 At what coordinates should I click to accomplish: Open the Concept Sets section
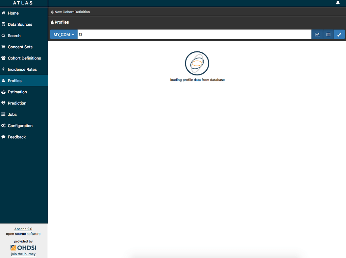point(21,47)
